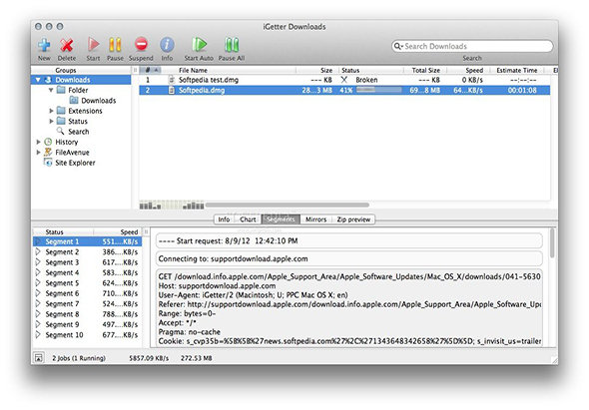Viewport: 589px width, 410px height.
Task: Sort by Total Size column header
Action: click(426, 70)
